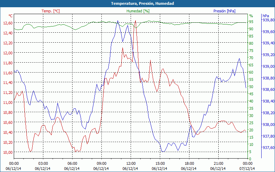Click temperature axis value '10,40'
Screen dimensions: 275x172
coord(8,132)
